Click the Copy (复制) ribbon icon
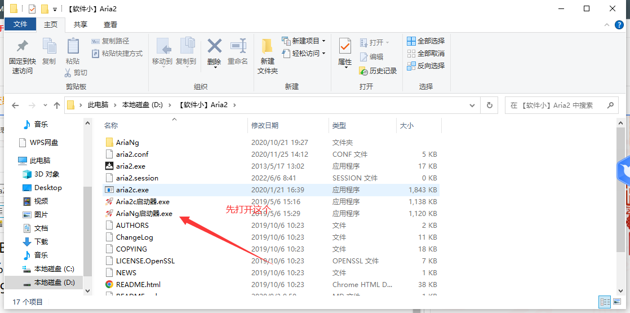Screen dimensions: 630x313 [49, 47]
